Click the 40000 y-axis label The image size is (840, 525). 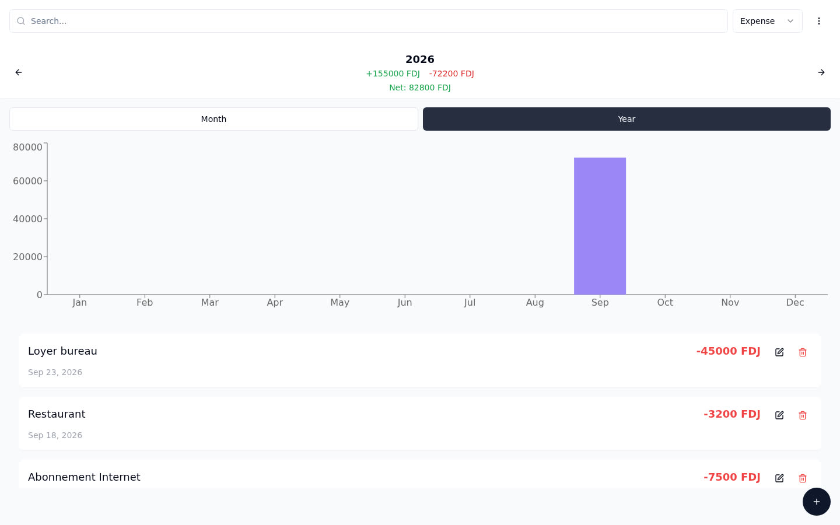tap(27, 219)
